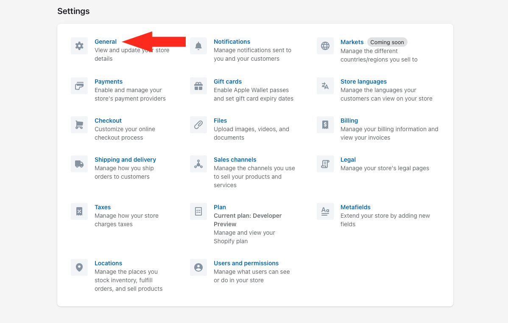
Task: Click 'Manage how your store charges taxes' text
Action: 126,220
